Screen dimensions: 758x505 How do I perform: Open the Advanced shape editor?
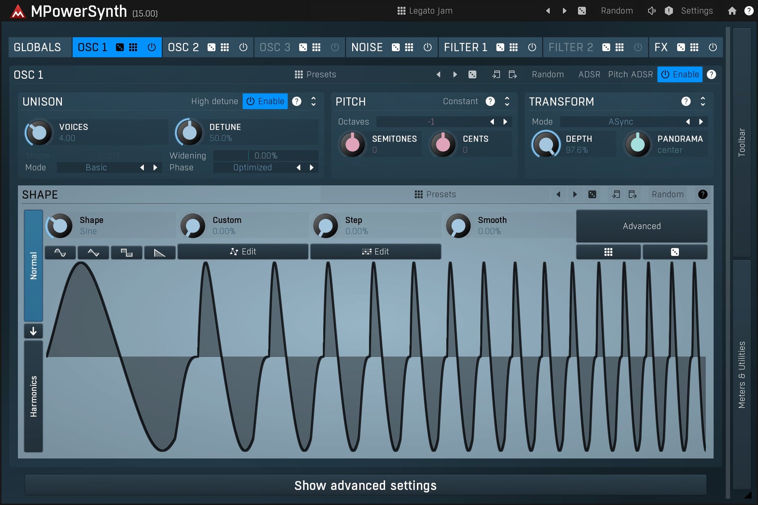(642, 226)
